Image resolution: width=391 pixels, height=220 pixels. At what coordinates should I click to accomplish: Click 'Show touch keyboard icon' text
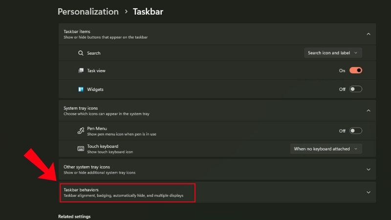tap(110, 152)
